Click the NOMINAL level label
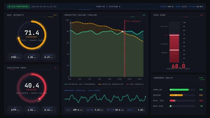 [164, 53]
